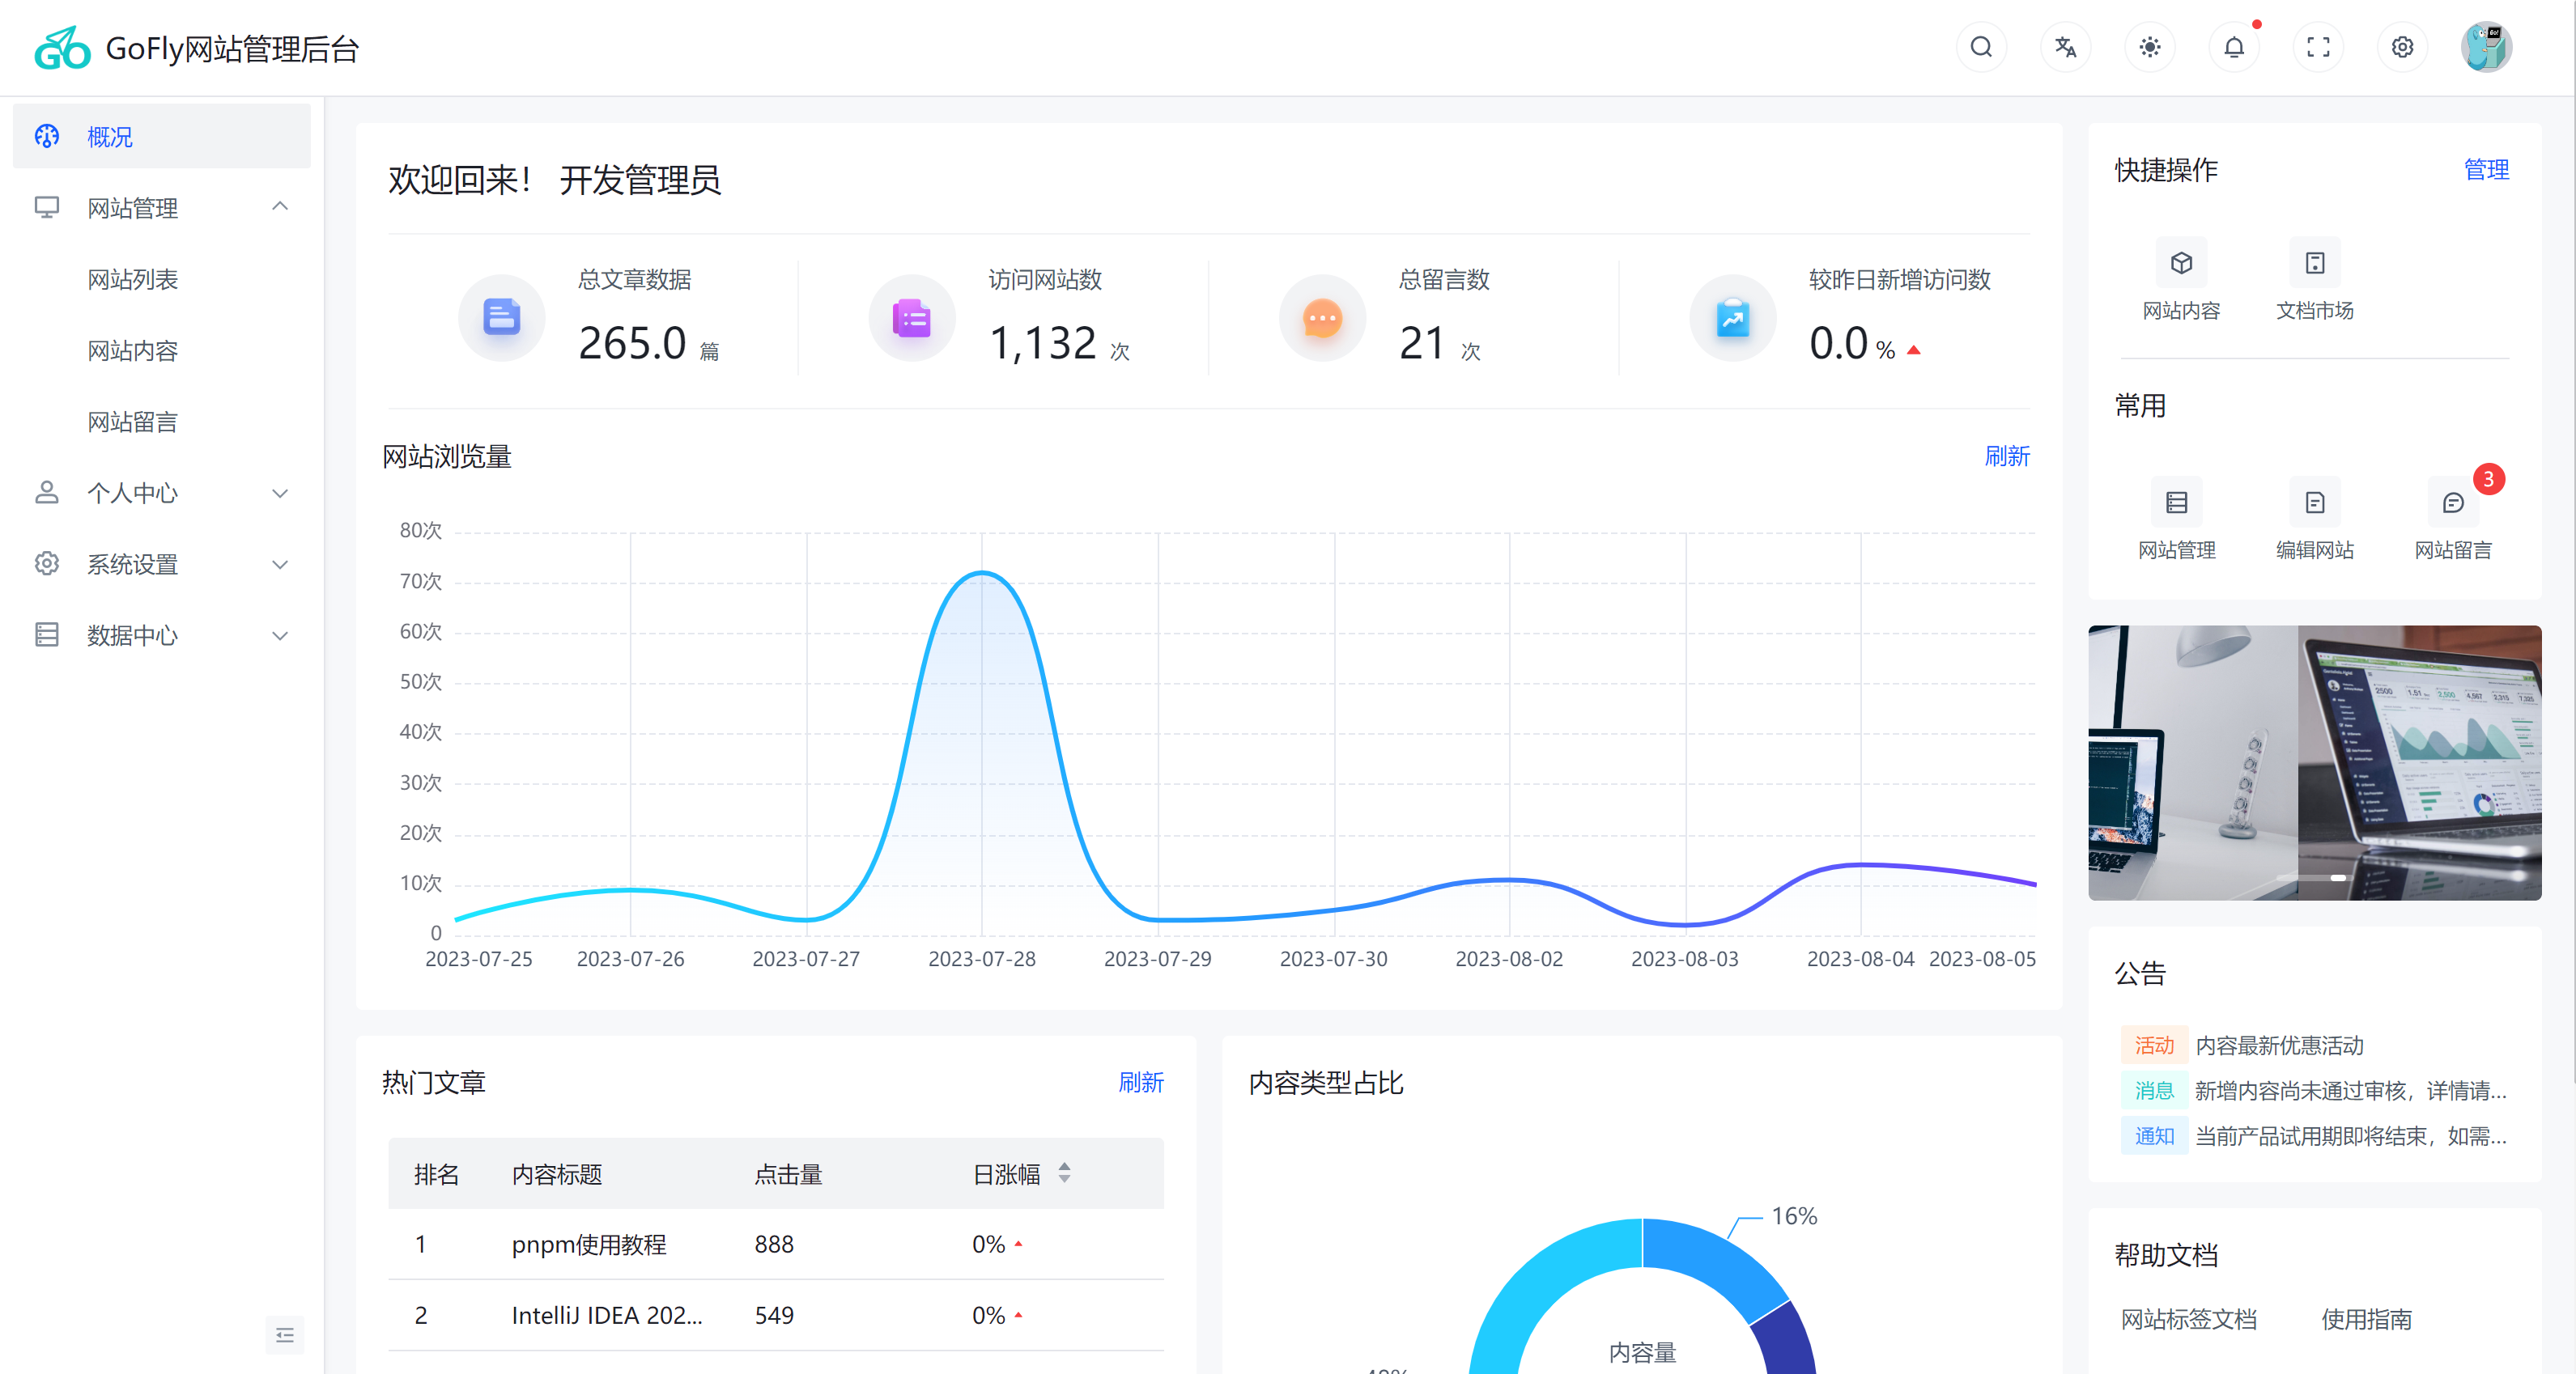Click 管理 link in 快捷操作
Viewport: 2576px width, 1374px height.
coord(2486,170)
